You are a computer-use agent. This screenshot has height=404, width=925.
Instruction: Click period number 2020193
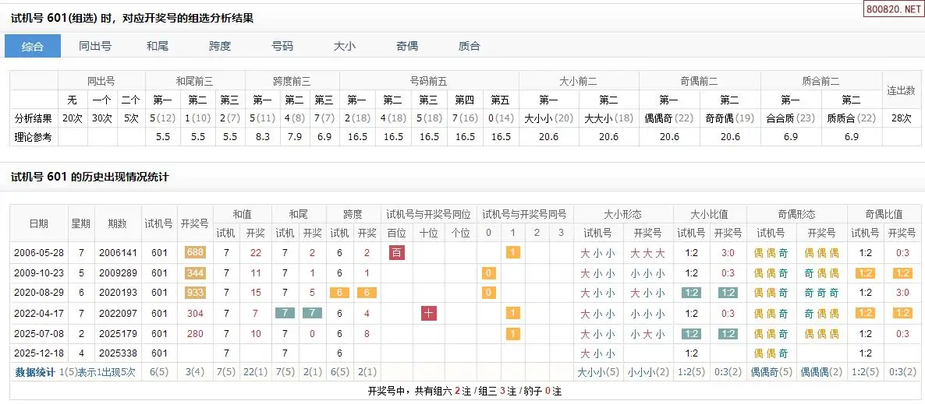pyautogui.click(x=118, y=293)
